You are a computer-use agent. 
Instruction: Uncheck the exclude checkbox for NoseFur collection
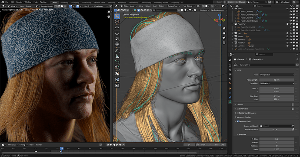[287, 43]
